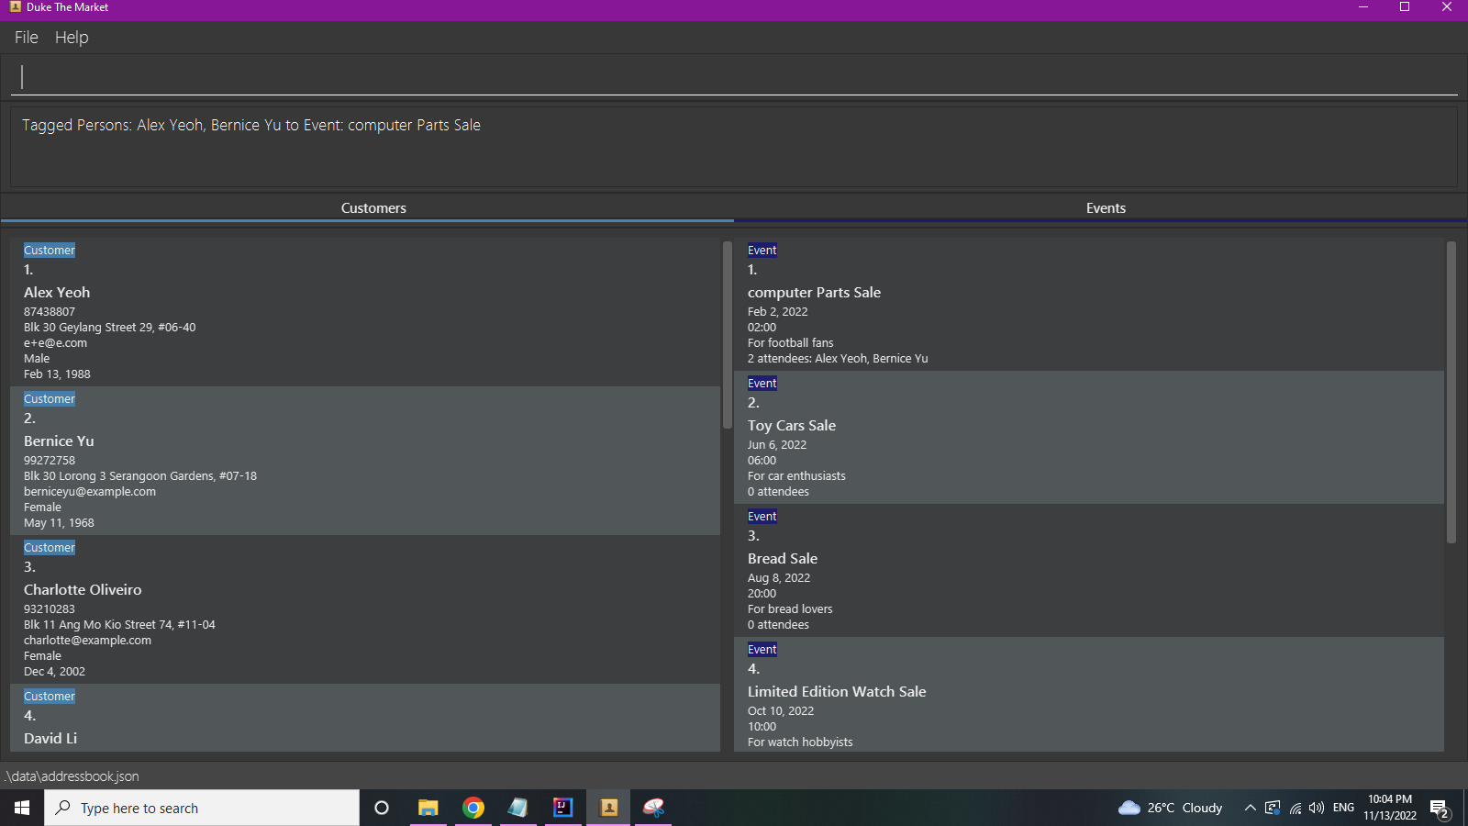Open the notepad-like app icon in taskbar
This screenshot has height=826, width=1468.
pos(518,808)
